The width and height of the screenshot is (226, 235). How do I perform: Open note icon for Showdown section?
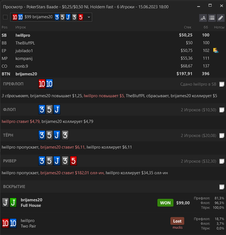point(222,187)
